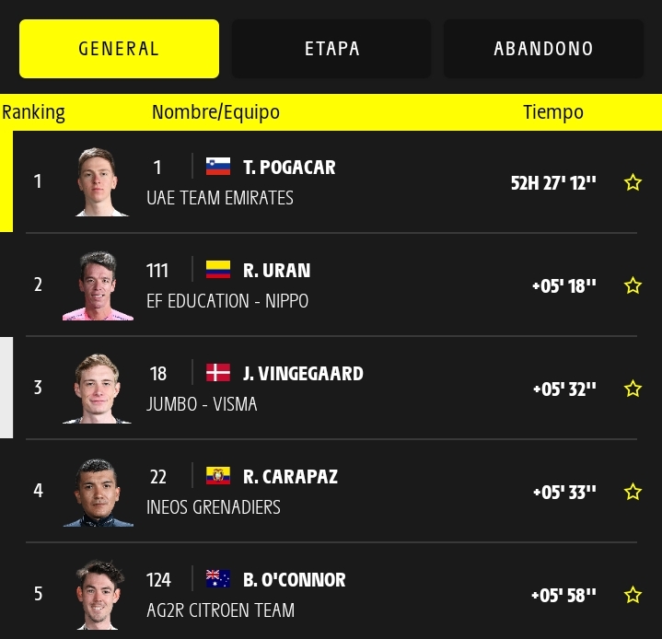Click the Denmark flag icon
The height and width of the screenshot is (639, 662).
[x=218, y=373]
